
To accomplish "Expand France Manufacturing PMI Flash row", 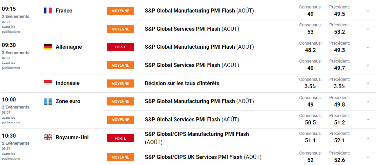I will [368, 11].
